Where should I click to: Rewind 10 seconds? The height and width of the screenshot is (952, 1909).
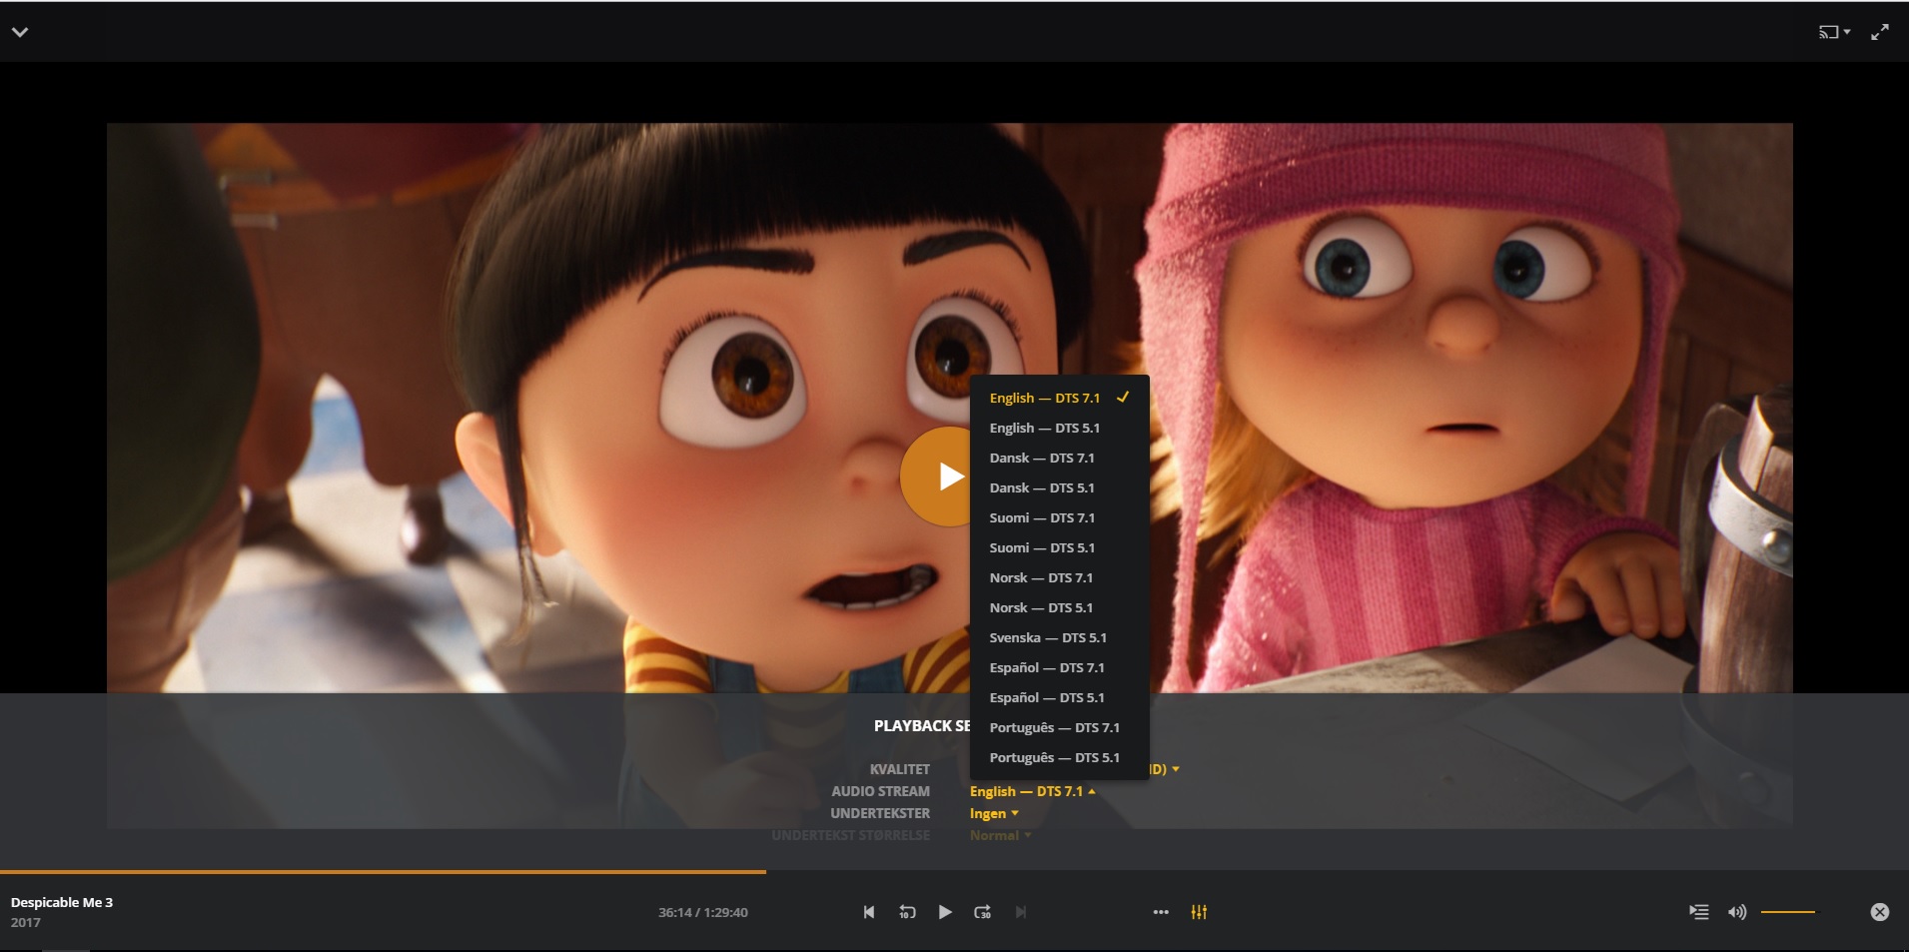coord(907,912)
